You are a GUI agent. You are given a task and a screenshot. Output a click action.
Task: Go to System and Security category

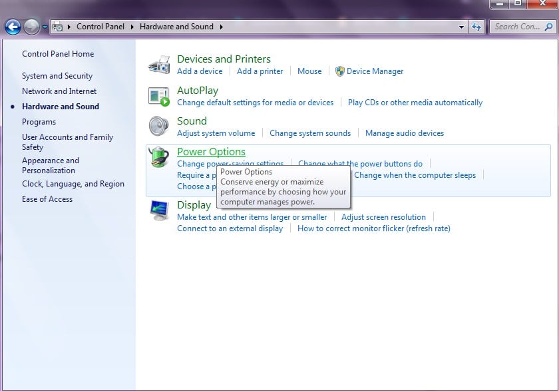point(57,76)
